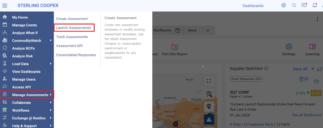The width and height of the screenshot is (323, 128).
Task: Select Consolidated Responses in submenu
Action: [x=76, y=55]
